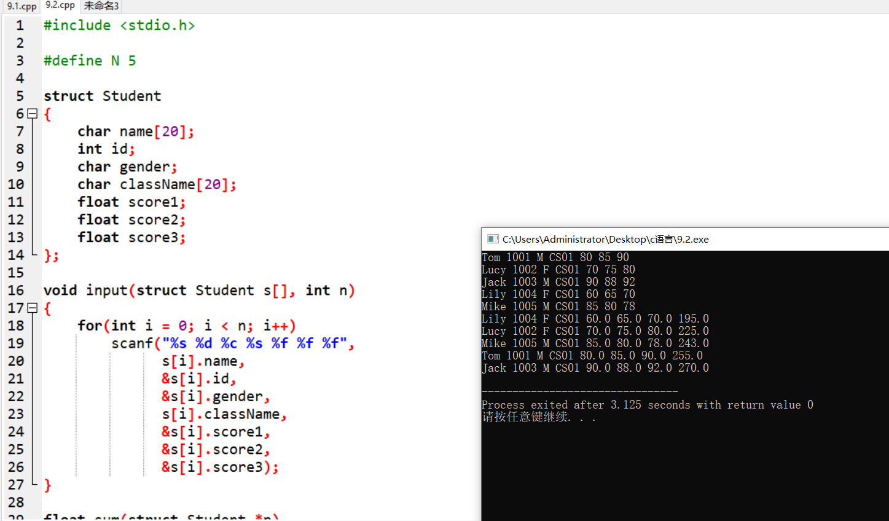This screenshot has height=521, width=889.
Task: Click console output row ending in 195.0
Action: click(595, 319)
